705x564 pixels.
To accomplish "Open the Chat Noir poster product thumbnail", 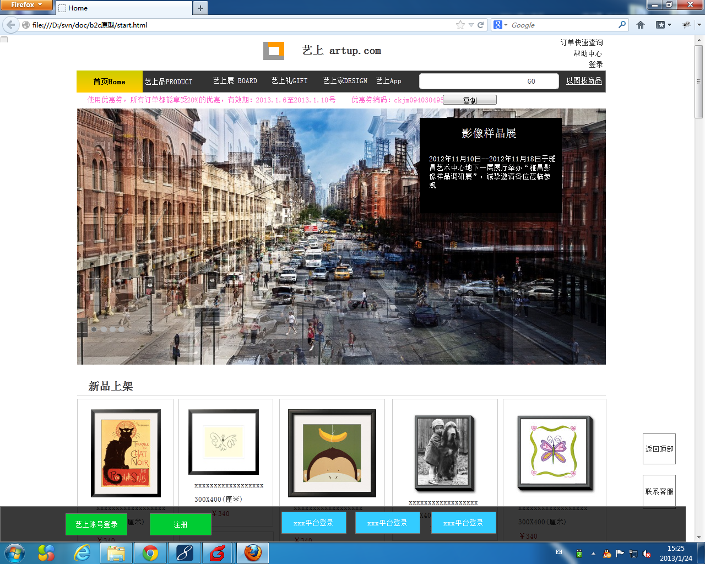I will coord(126,453).
